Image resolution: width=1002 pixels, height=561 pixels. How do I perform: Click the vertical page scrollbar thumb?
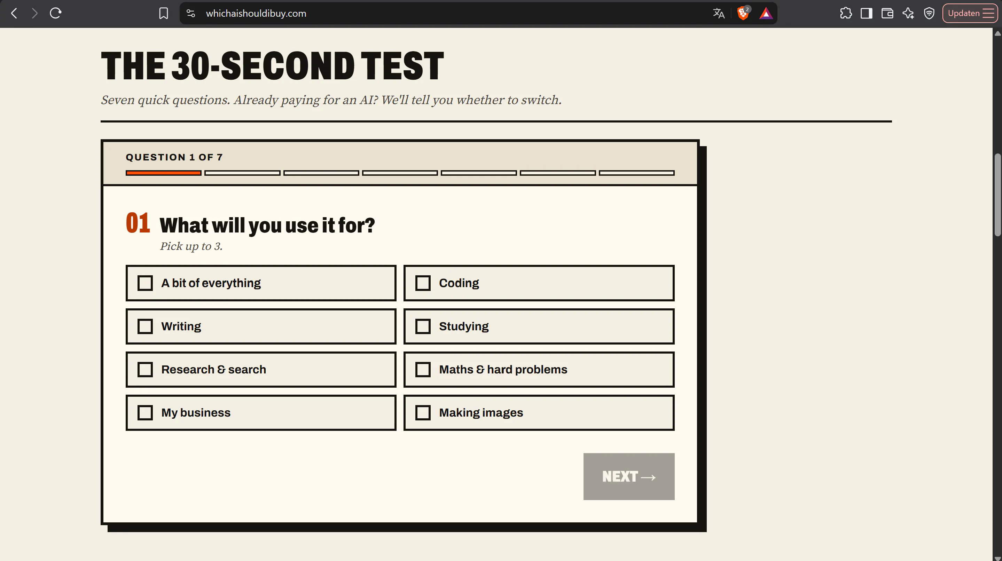click(x=997, y=195)
